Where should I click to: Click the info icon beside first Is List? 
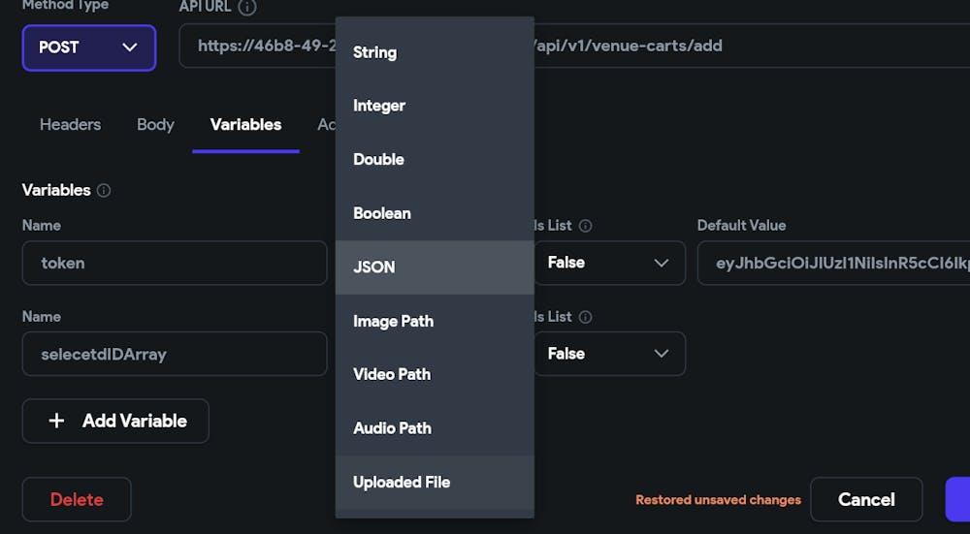tap(585, 226)
